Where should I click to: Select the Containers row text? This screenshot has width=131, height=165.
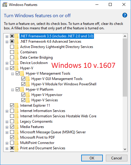(28, 52)
